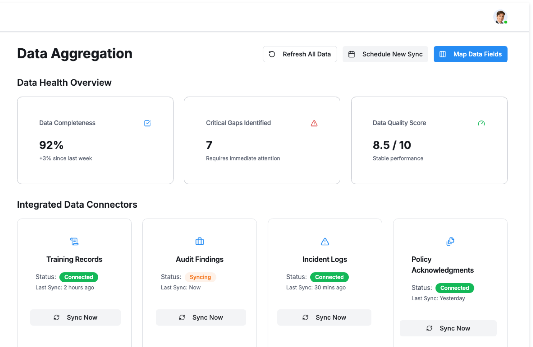The height and width of the screenshot is (347, 533).
Task: Click Connected badge on Incident Logs
Action: [329, 277]
